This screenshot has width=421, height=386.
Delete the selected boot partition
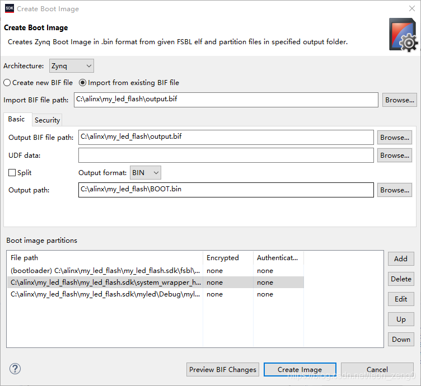400,279
